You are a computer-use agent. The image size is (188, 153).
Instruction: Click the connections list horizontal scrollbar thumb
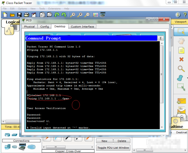[x=56, y=147]
